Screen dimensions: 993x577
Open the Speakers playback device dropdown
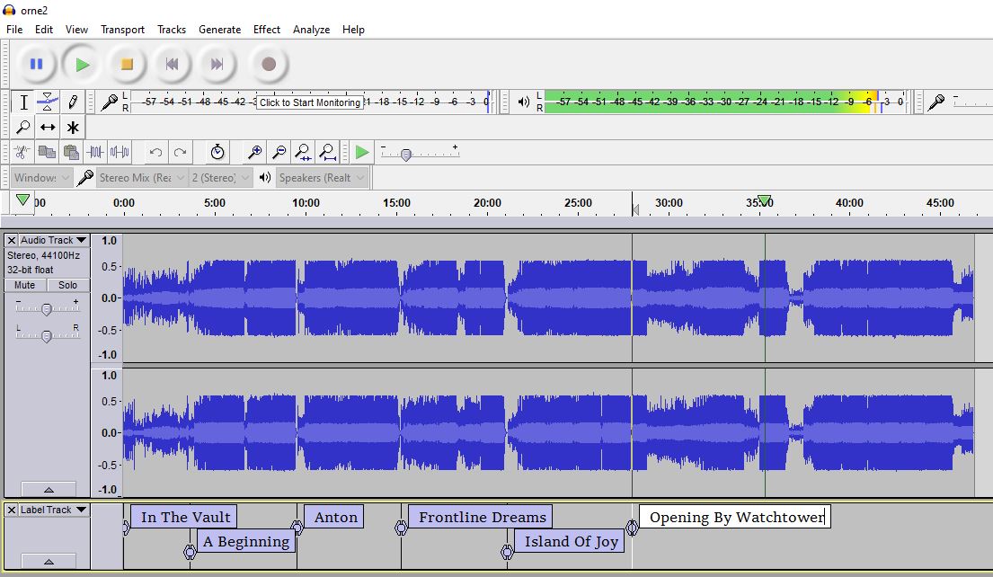point(322,178)
